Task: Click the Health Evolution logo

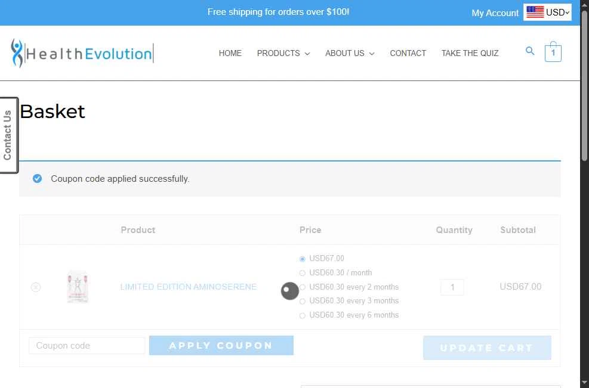Action: point(82,53)
